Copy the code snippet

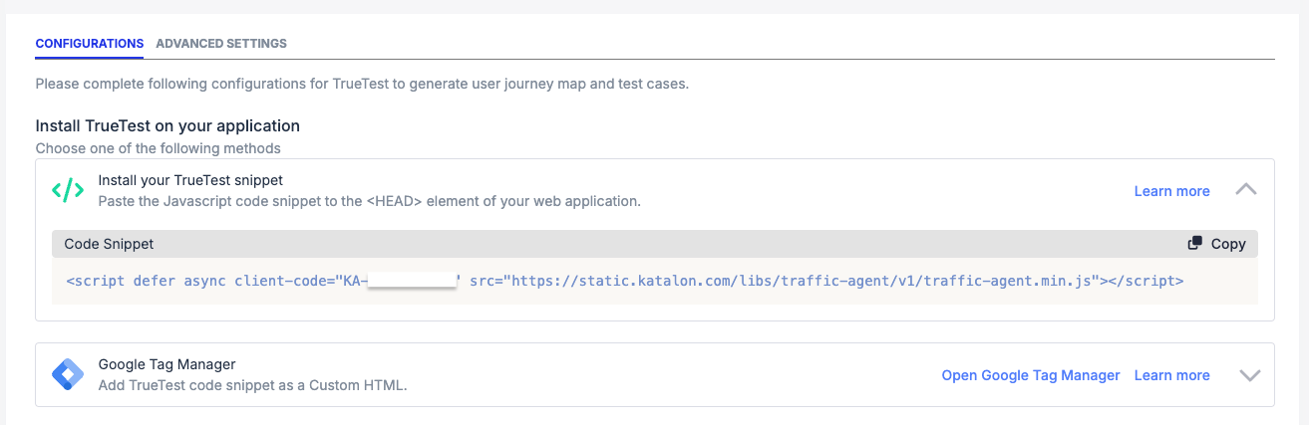1216,244
